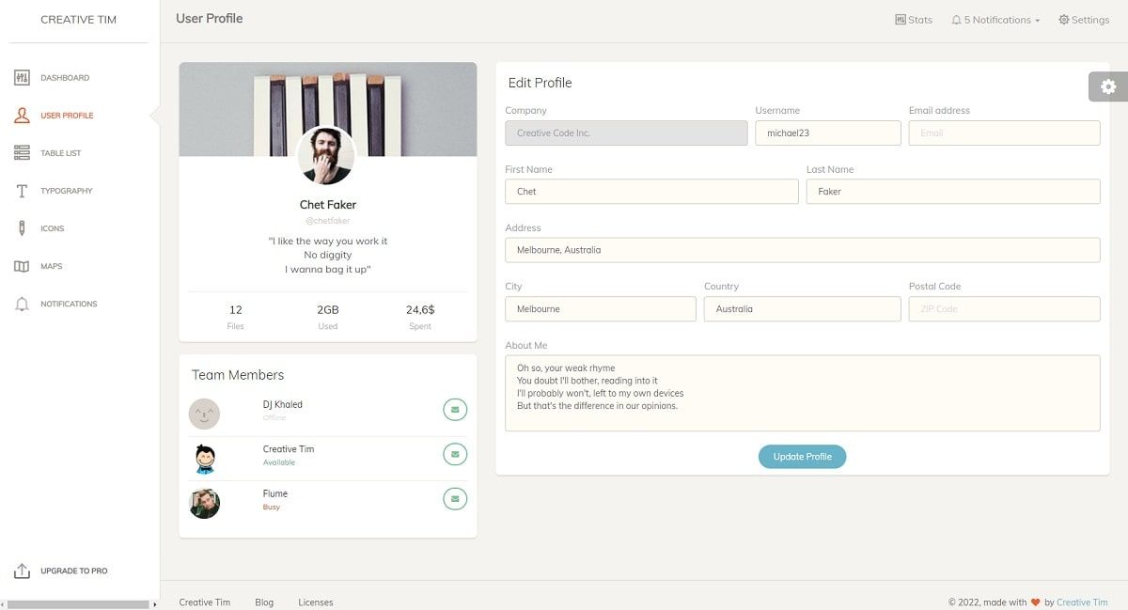Click Chet Faker's profile avatar
The image size is (1128, 610).
(x=327, y=156)
